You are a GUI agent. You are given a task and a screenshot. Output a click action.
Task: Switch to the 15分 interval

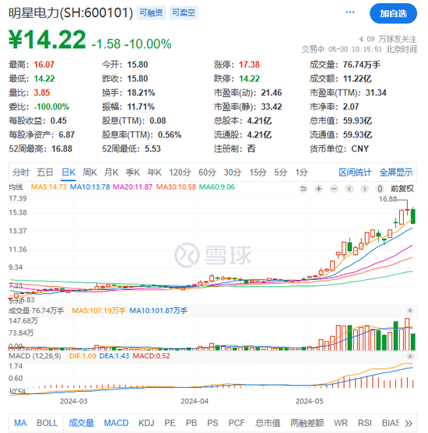coord(258,173)
